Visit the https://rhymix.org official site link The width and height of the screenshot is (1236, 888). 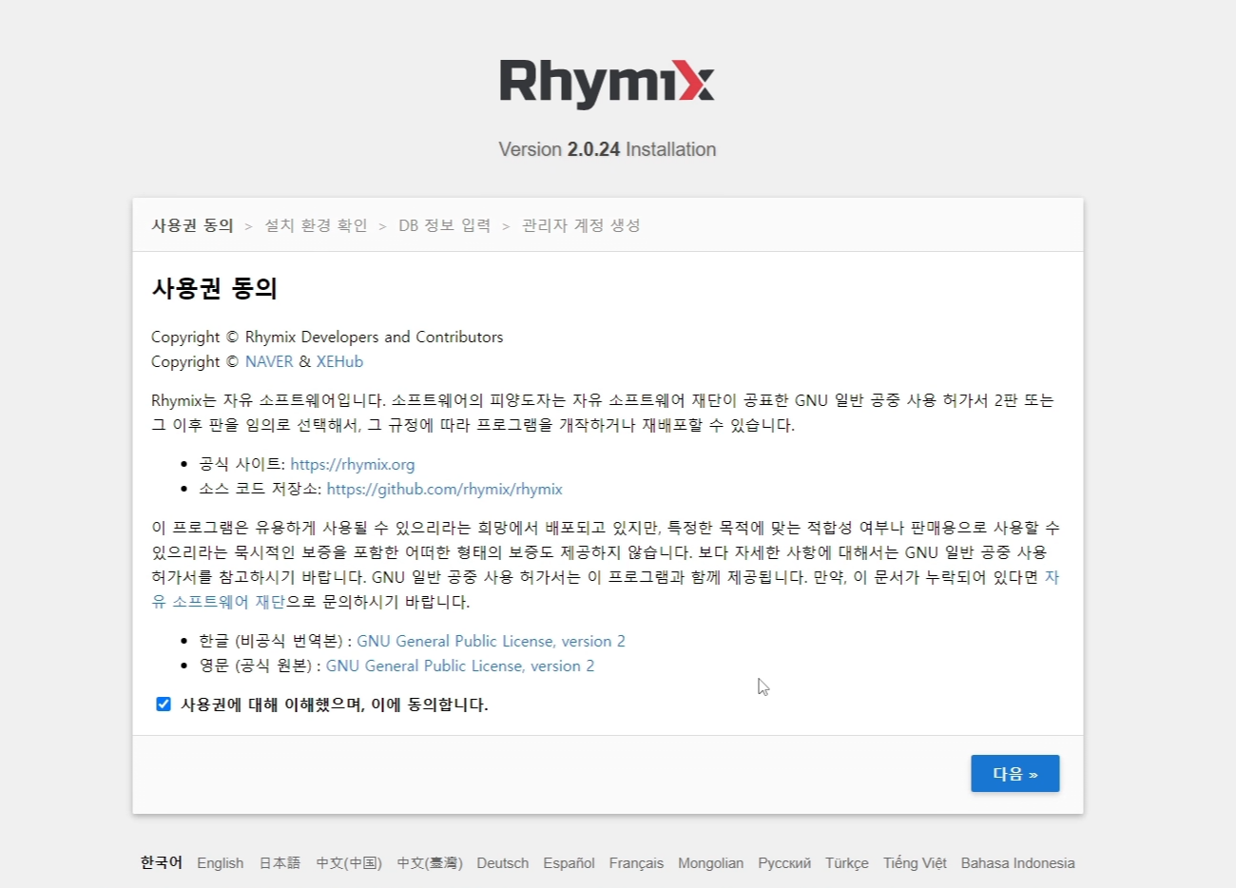[353, 464]
